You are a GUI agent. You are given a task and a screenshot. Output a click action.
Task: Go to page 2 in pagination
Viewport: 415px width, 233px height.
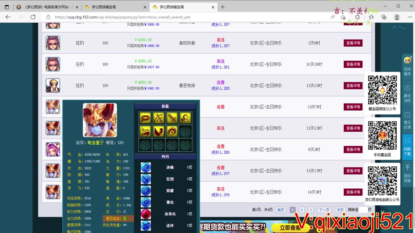(302, 210)
